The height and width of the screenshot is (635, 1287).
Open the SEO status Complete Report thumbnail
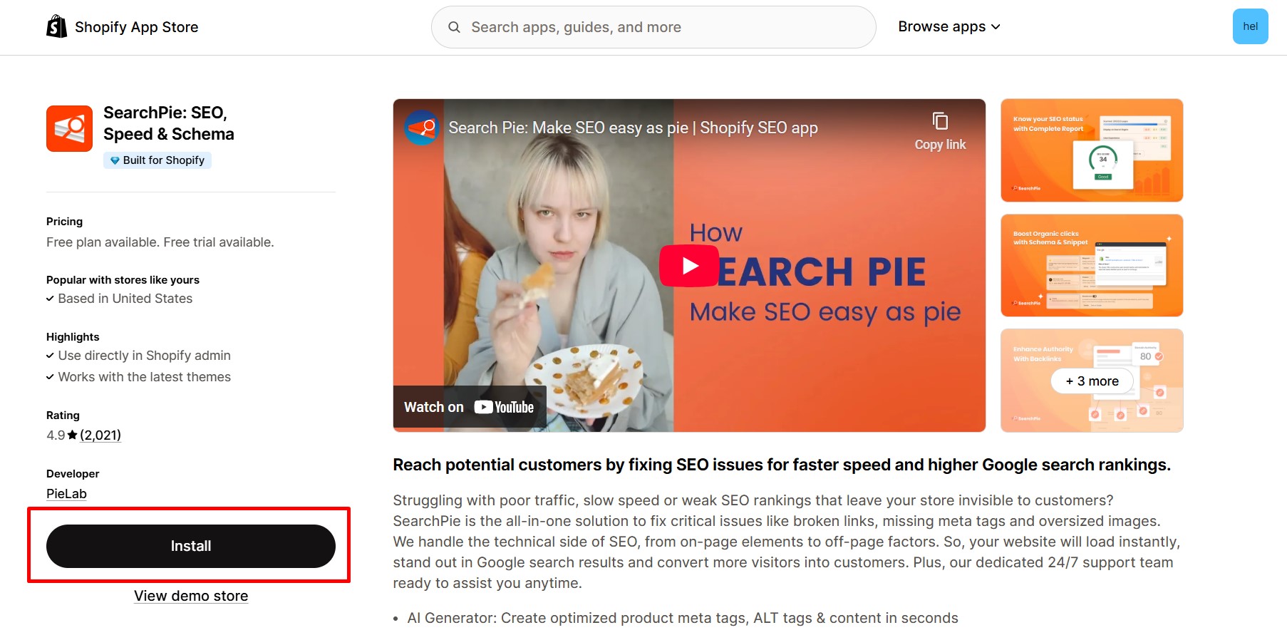(1092, 150)
